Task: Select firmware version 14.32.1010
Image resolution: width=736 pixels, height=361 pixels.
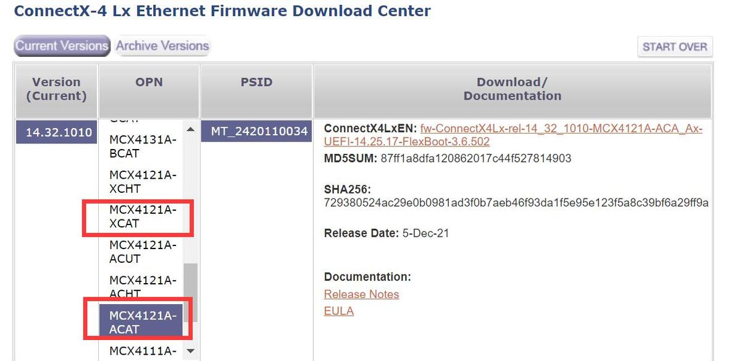Action: tap(55, 132)
